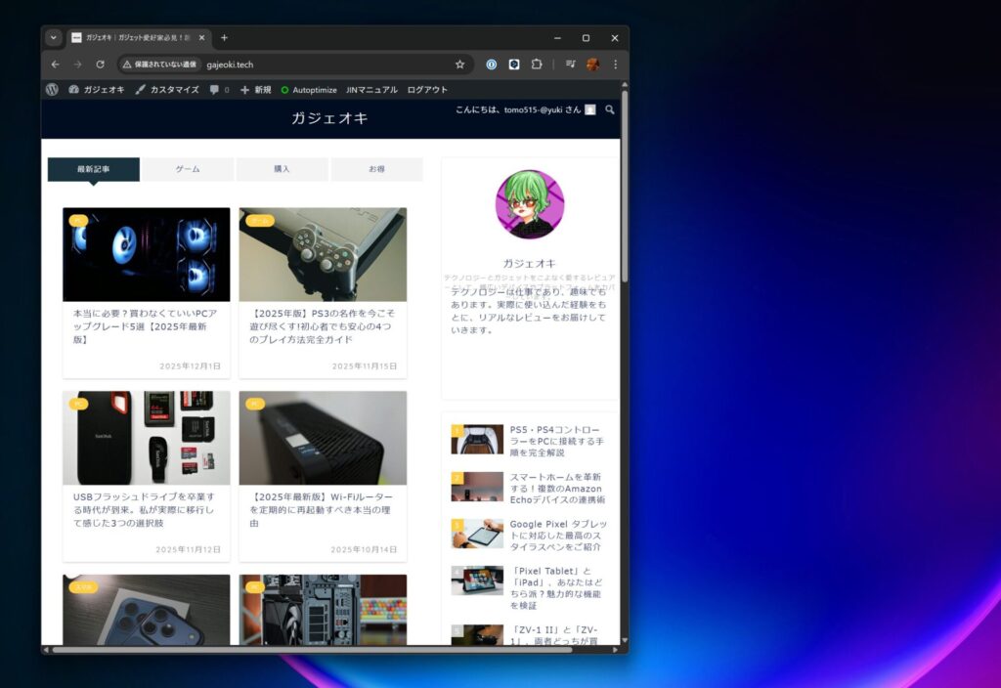Open the tab search dropdown arrow
1001x688 pixels.
[x=54, y=38]
